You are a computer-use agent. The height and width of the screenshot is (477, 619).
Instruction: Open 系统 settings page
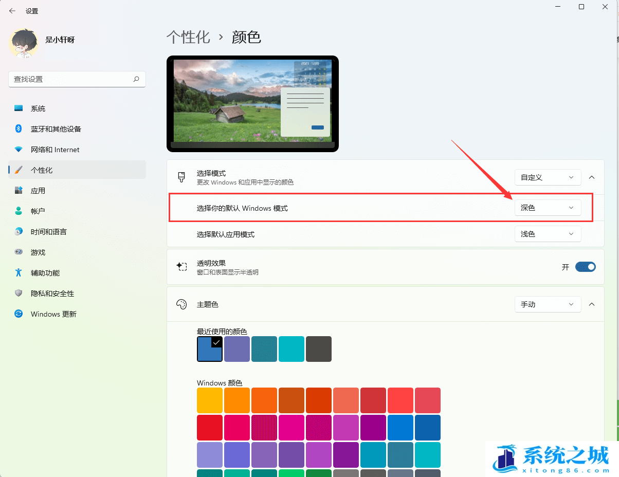(77, 108)
